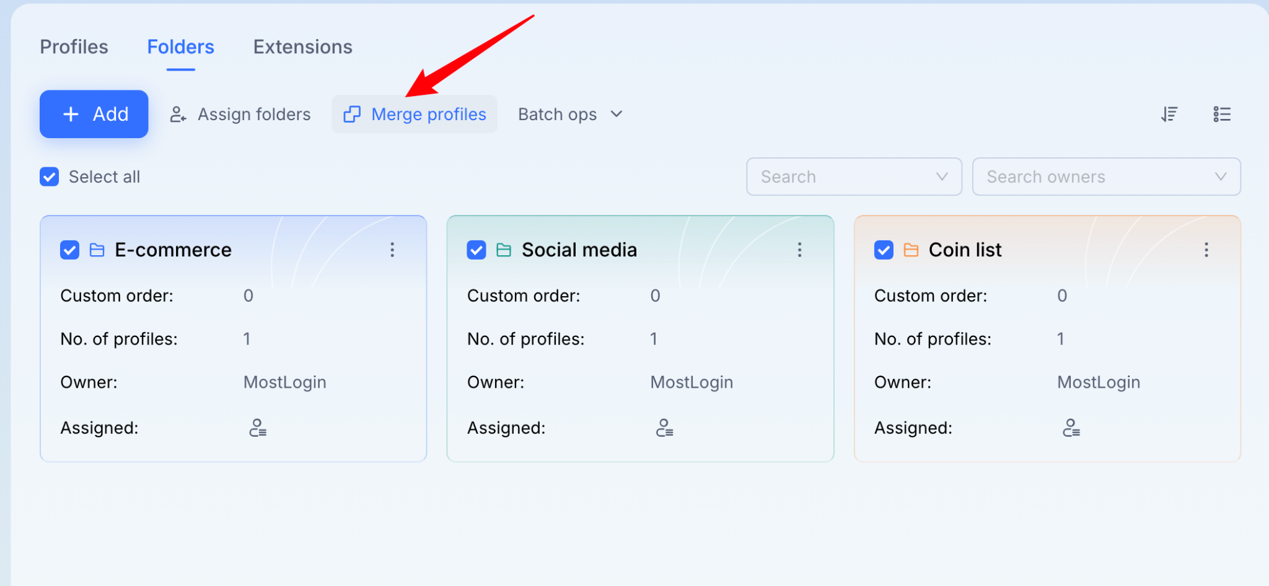Click the Coin list folder title
Viewport: 1269px width, 586px height.
point(965,250)
